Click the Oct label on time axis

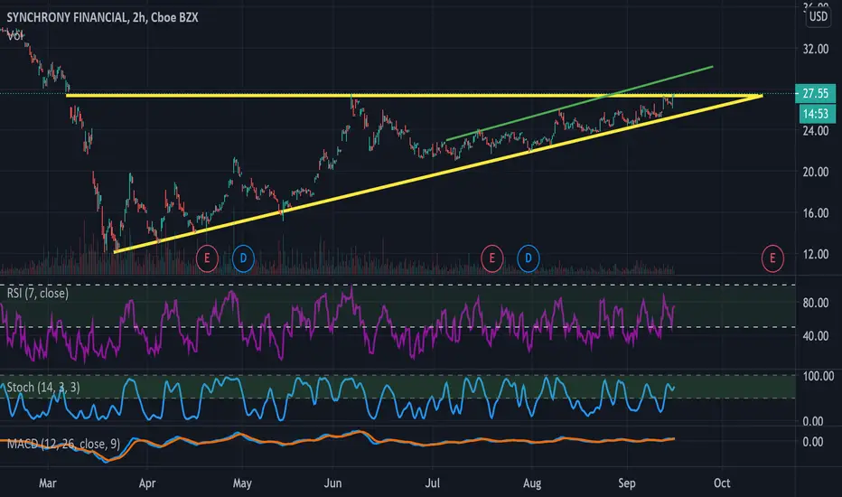coord(722,483)
